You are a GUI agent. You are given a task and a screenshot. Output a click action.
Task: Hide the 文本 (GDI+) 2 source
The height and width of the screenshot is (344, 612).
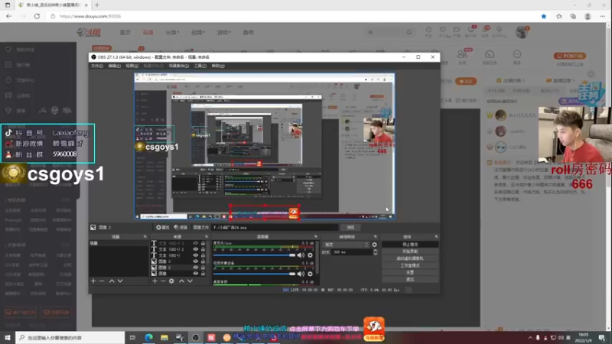[x=196, y=249]
